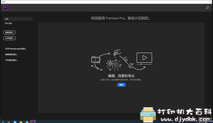Open 同步设置 in the sidebar

click(x=8, y=23)
